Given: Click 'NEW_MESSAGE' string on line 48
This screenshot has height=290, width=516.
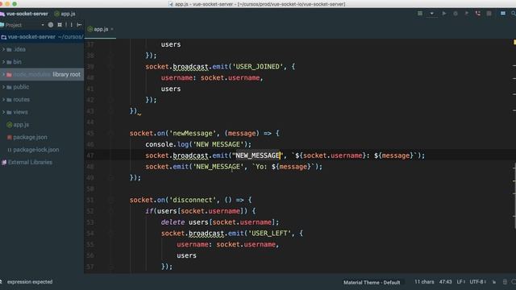Looking at the screenshot, I should (x=218, y=167).
